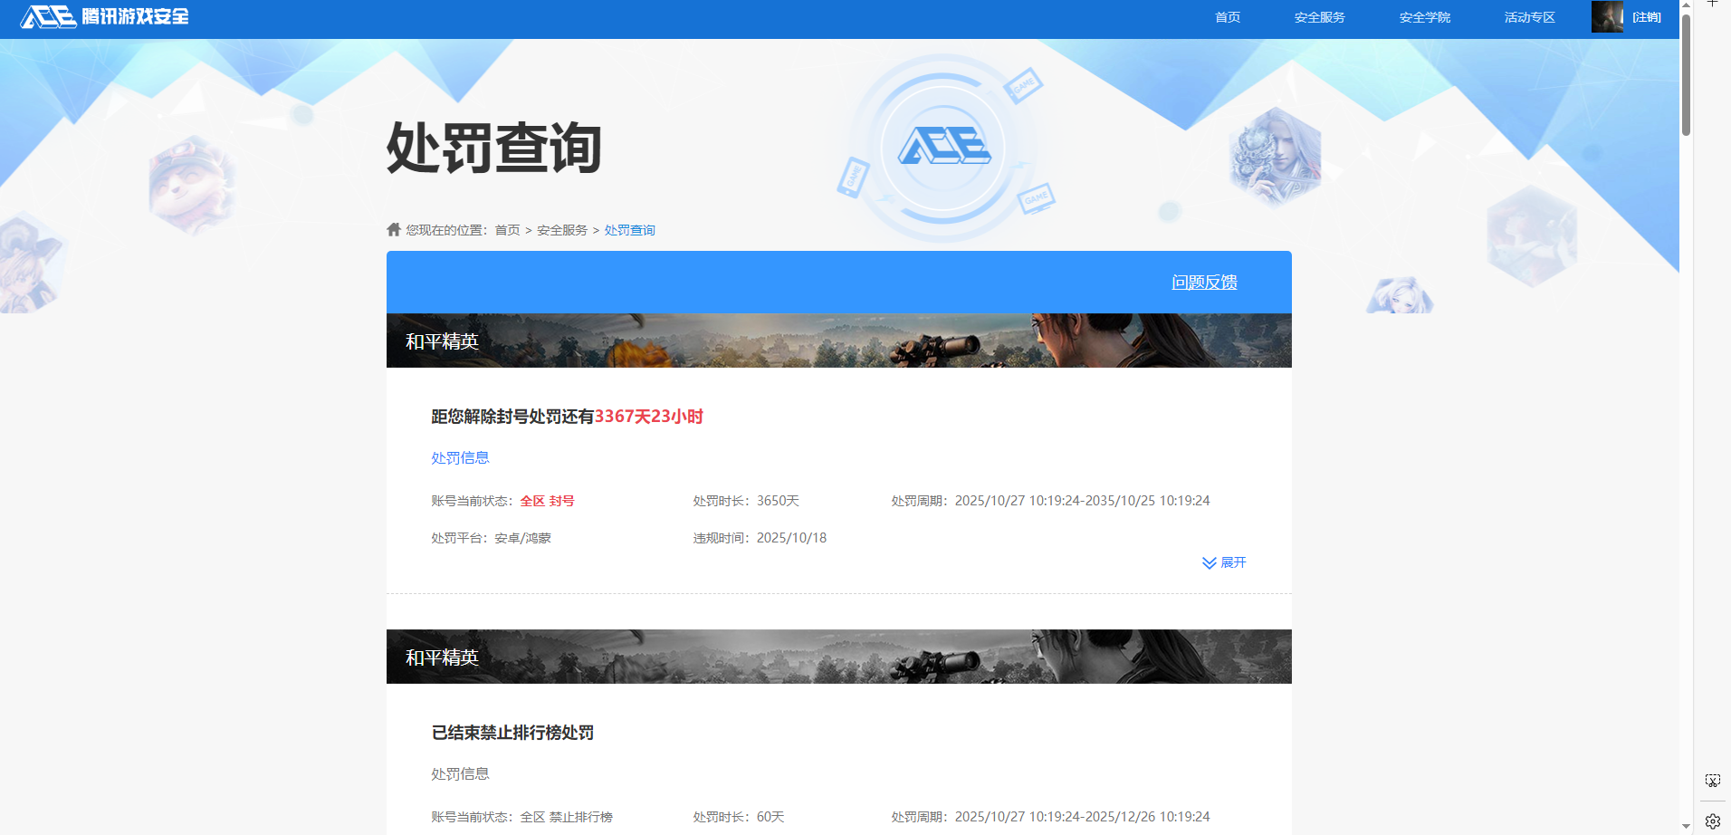Click the 处罚查询 breadcrumb link
Image resolution: width=1731 pixels, height=835 pixels.
tap(629, 230)
